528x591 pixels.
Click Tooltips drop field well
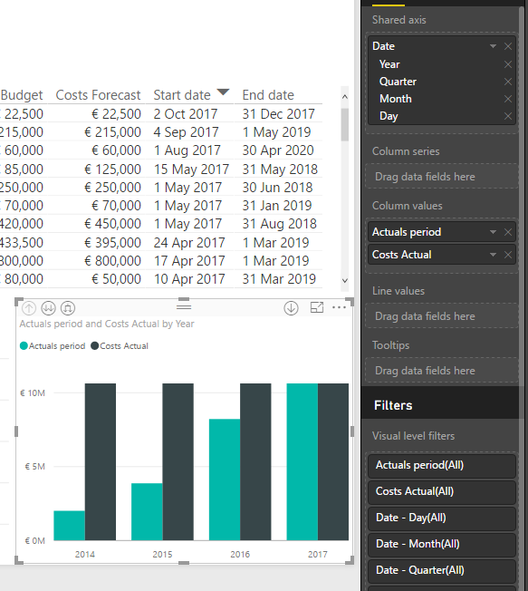click(x=441, y=370)
